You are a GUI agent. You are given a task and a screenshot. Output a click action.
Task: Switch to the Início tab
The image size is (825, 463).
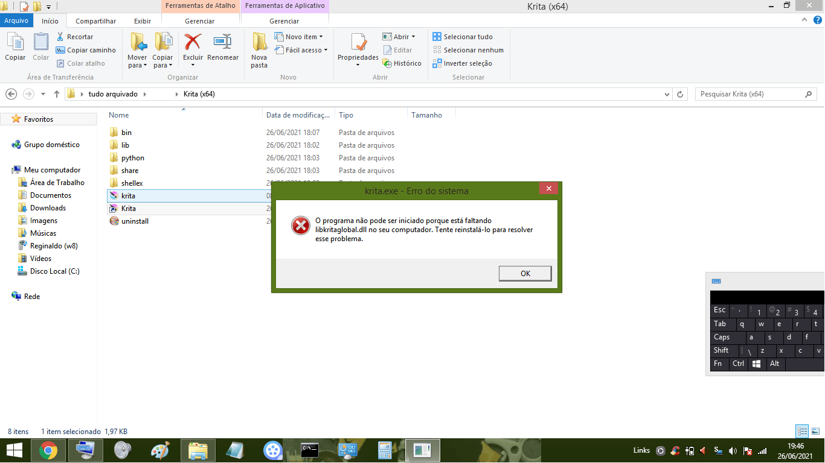click(50, 21)
